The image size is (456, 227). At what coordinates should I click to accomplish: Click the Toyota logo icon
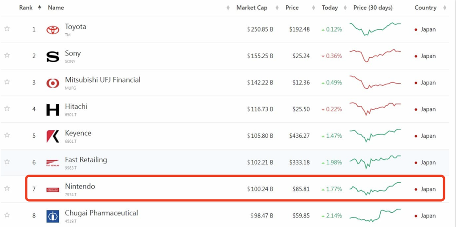point(53,30)
